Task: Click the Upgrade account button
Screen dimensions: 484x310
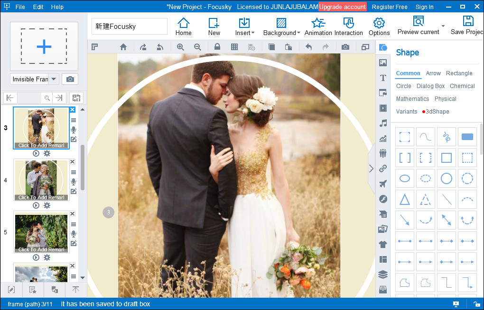Action: 342,7
